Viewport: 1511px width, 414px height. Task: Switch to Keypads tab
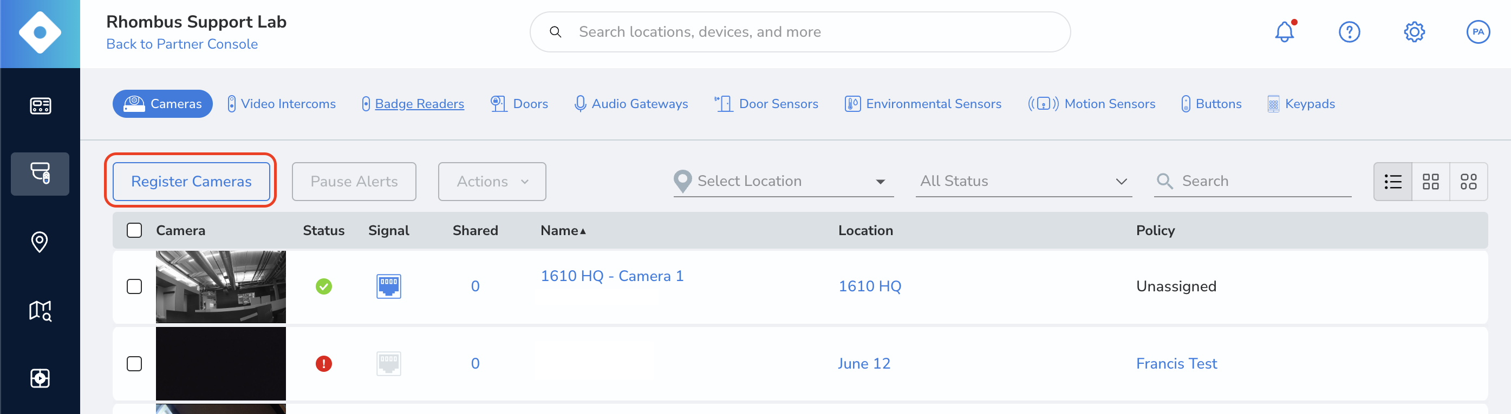tap(1300, 104)
